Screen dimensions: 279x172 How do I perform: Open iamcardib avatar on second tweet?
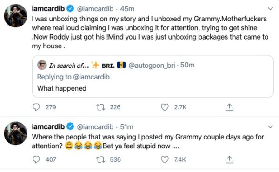(15, 133)
